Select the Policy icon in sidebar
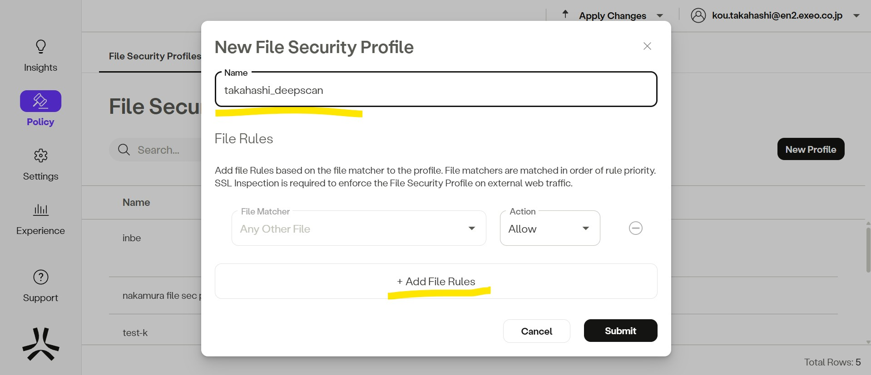The height and width of the screenshot is (375, 871). (x=40, y=101)
